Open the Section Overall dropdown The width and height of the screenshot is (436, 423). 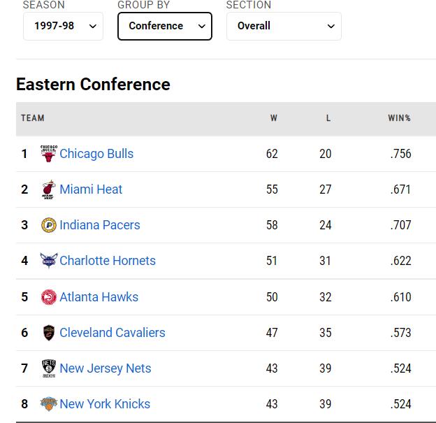tap(284, 26)
